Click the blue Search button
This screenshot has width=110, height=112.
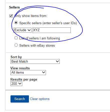(20, 99)
